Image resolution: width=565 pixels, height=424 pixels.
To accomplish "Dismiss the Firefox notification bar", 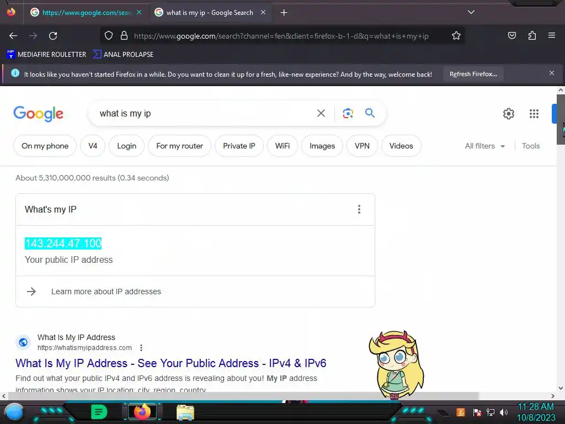I will (x=551, y=73).
